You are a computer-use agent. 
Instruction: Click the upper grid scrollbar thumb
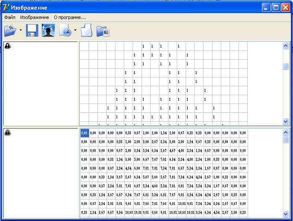pos(285,66)
